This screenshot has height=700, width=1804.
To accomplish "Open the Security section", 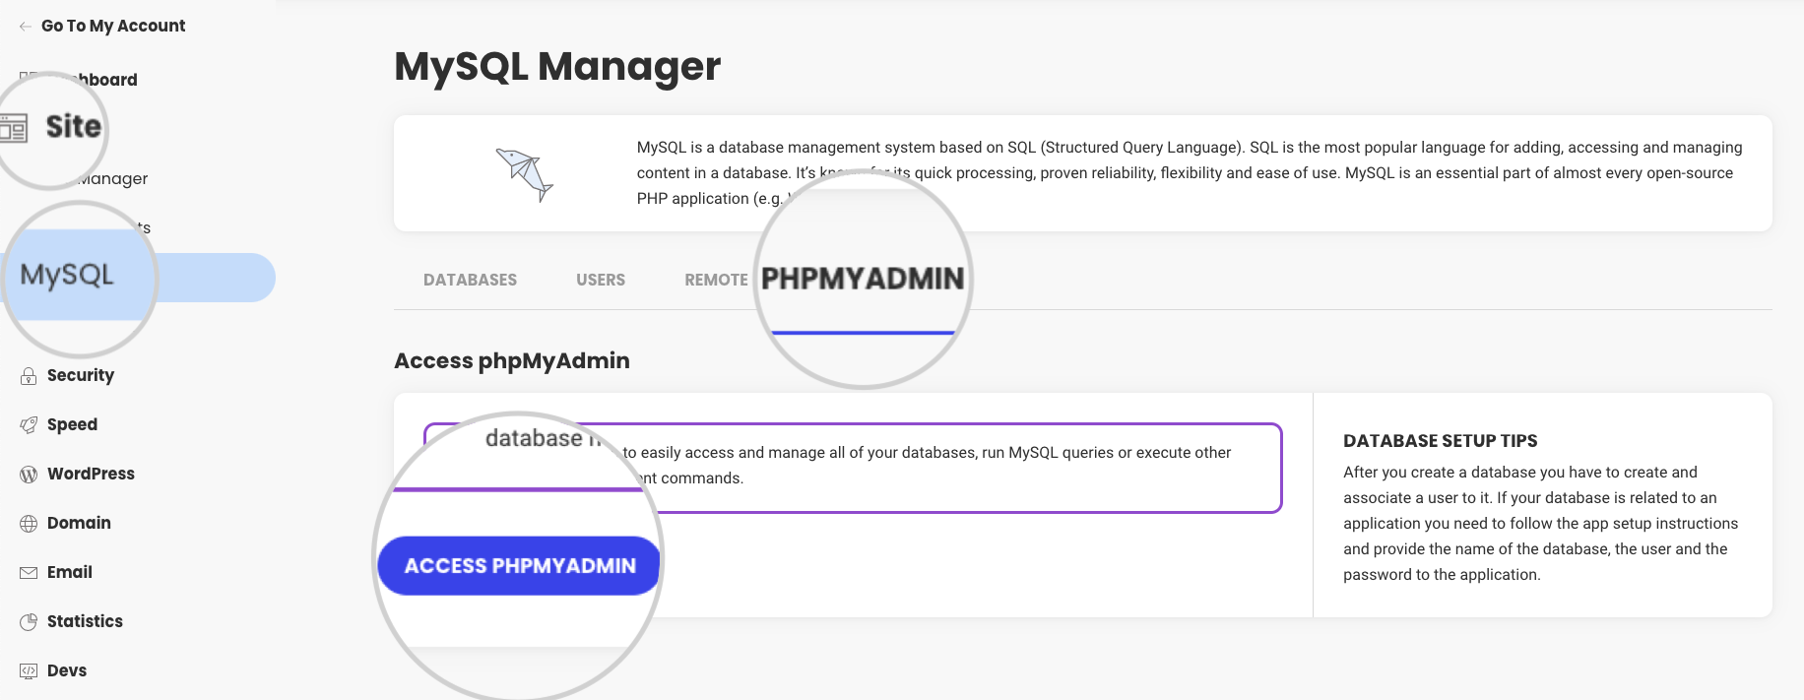I will (x=81, y=375).
